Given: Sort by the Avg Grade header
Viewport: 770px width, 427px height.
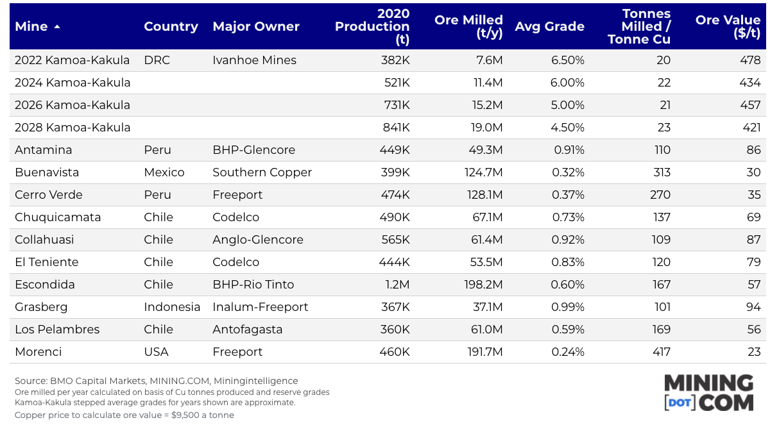Looking at the screenshot, I should [x=549, y=27].
